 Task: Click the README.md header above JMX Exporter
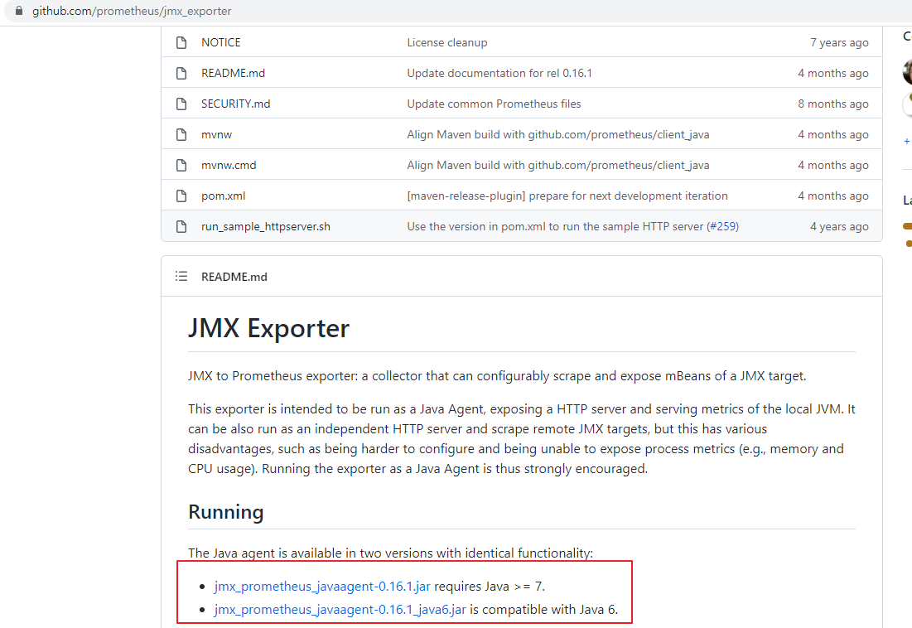coord(234,277)
